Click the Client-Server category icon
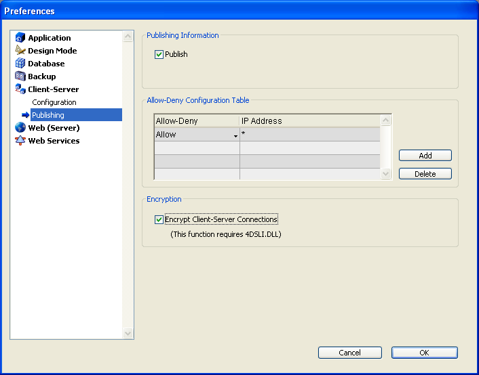Screen dimensions: 479x375 20,89
